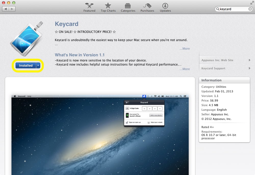Click the Keycard app icon
255x175 pixels.
[x=27, y=39]
